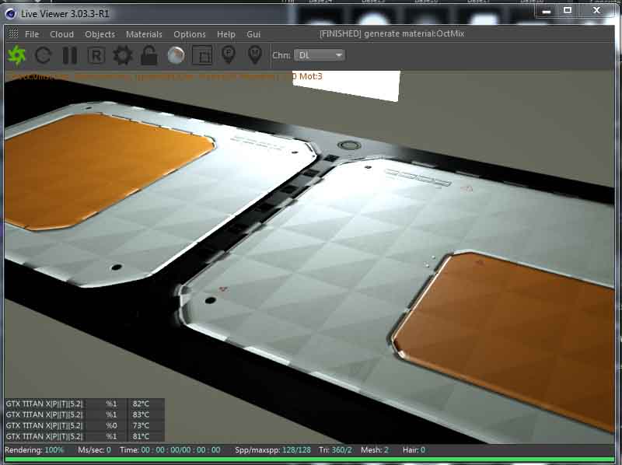
Task: Click the '81°C' GPU temperature reading
Action: (x=141, y=436)
